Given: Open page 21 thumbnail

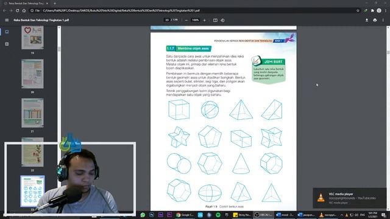Looking at the screenshot, I should (32, 113).
